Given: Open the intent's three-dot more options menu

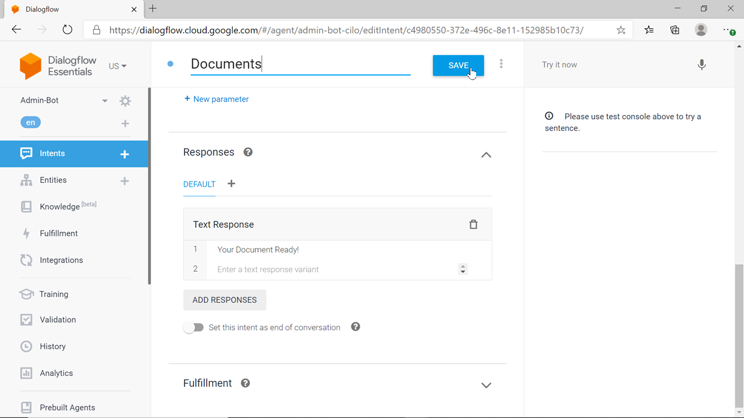Looking at the screenshot, I should [501, 64].
